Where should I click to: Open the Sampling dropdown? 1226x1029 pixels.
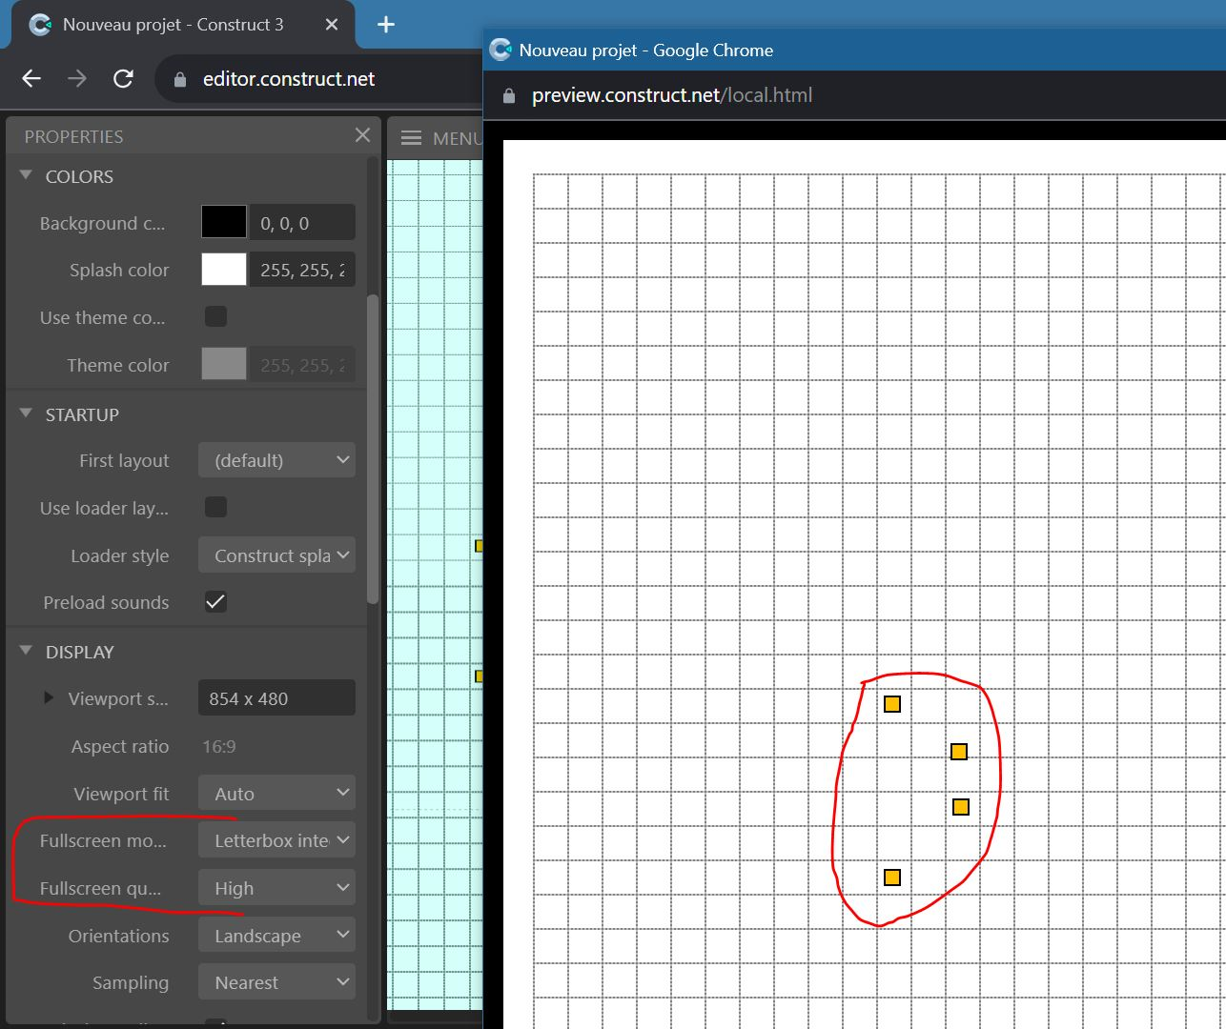[276, 982]
